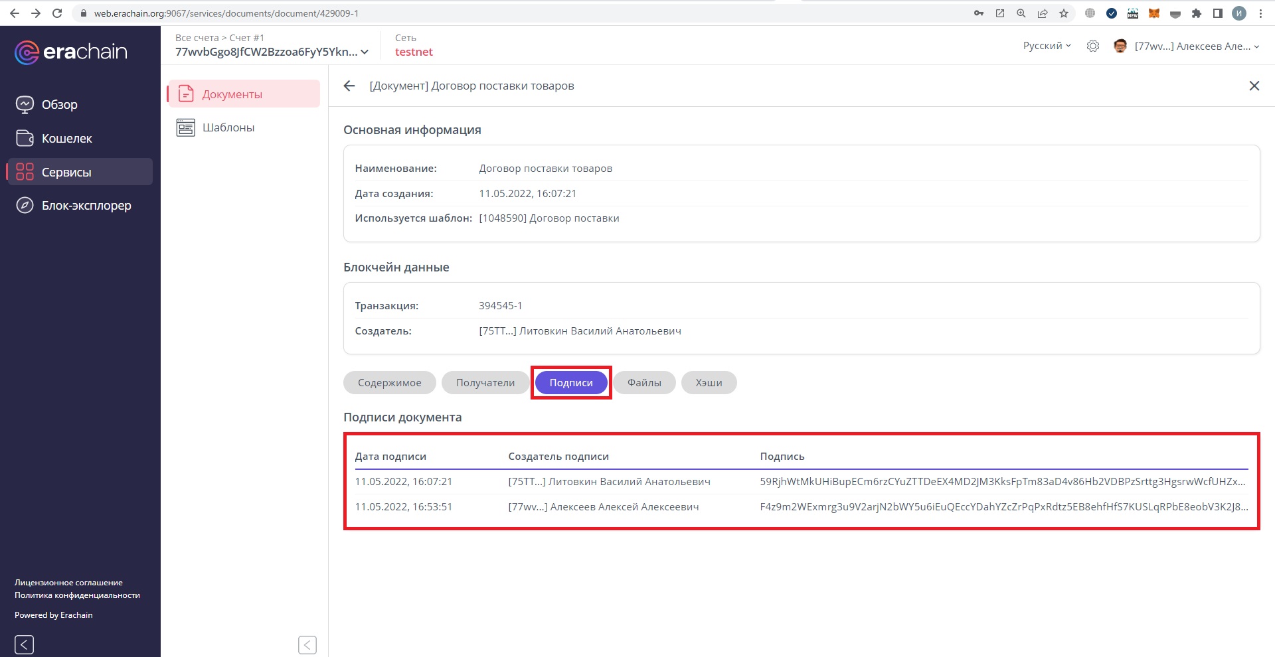Click the Erachain logo icon
Viewport: 1275px width, 657px height.
tap(27, 52)
